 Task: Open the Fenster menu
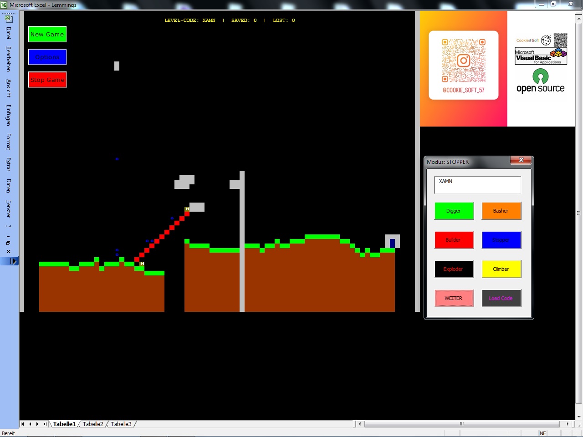(x=8, y=209)
